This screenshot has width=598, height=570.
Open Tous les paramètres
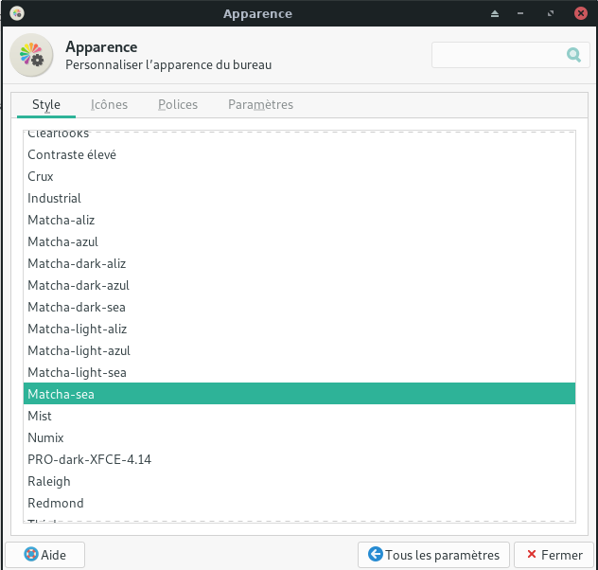click(433, 555)
